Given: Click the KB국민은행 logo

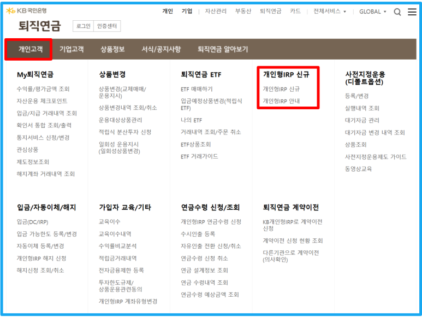Looking at the screenshot, I should click(x=26, y=11).
